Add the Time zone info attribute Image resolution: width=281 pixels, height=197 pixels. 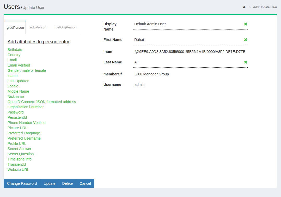click(x=19, y=159)
